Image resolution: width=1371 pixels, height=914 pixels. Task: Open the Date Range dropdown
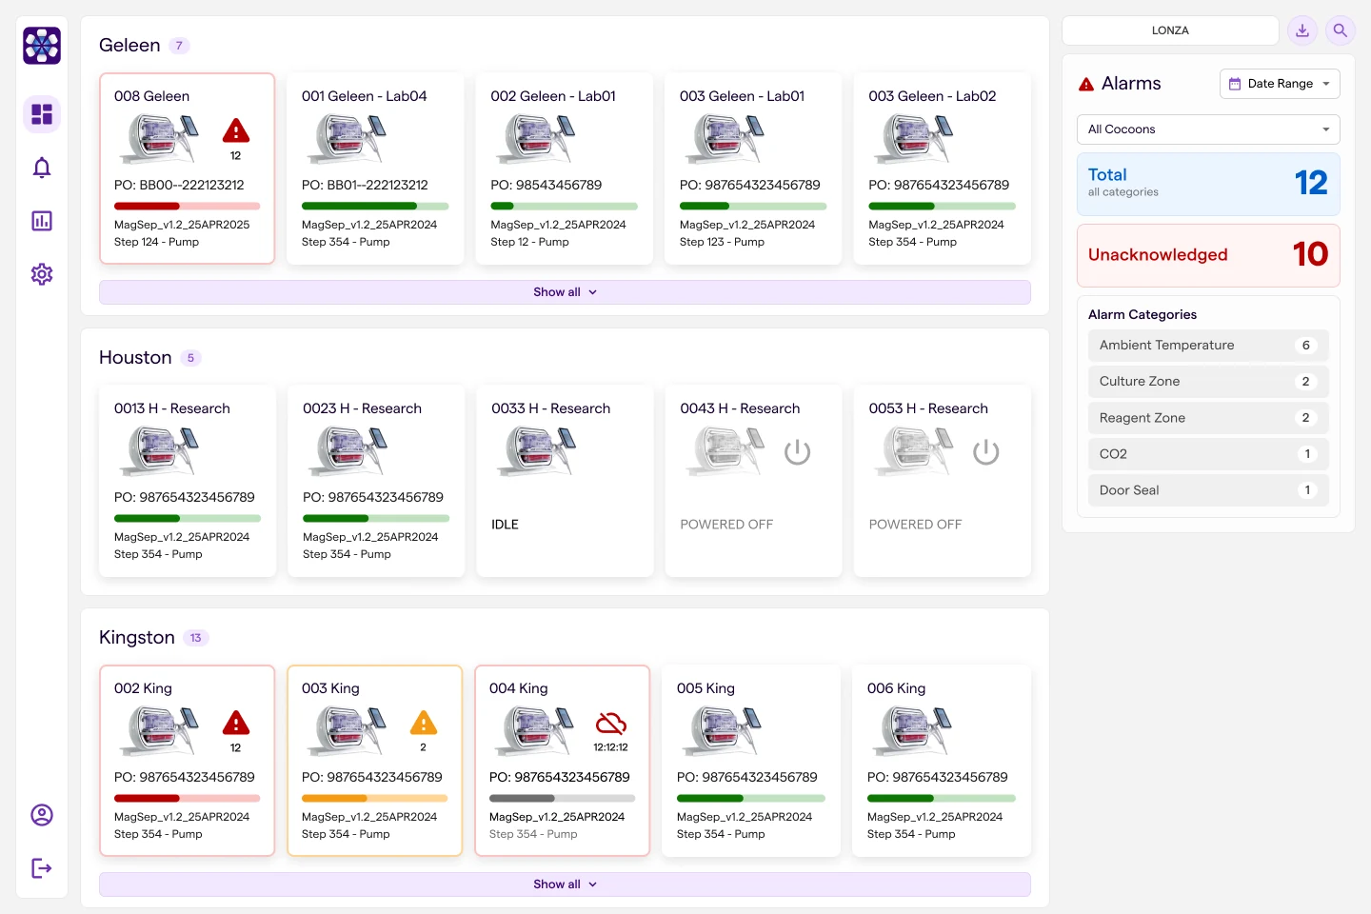(x=1280, y=84)
